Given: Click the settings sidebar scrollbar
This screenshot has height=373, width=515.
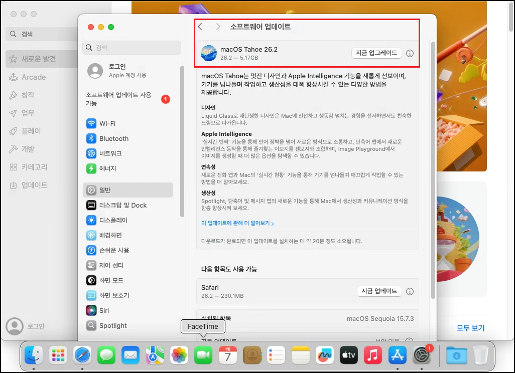Looking at the screenshot, I should (x=182, y=141).
